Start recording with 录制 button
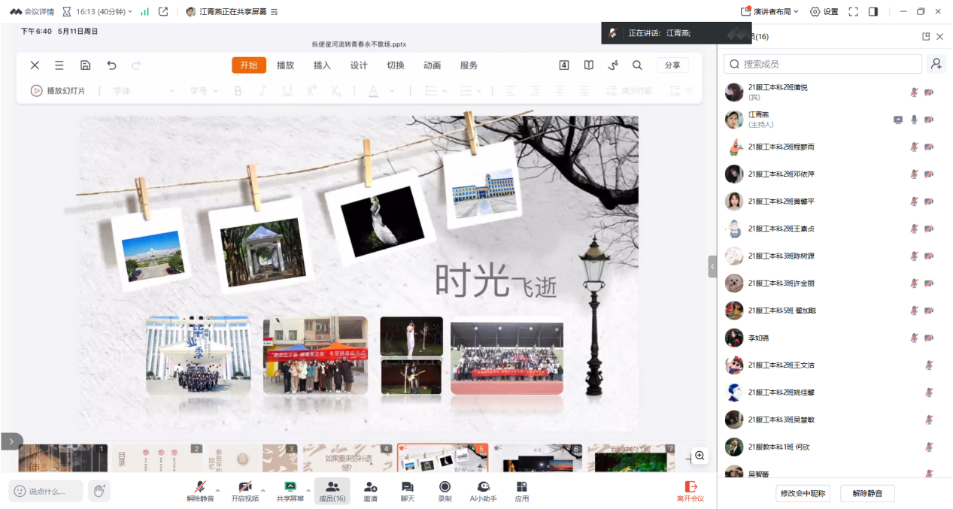 pyautogui.click(x=445, y=490)
